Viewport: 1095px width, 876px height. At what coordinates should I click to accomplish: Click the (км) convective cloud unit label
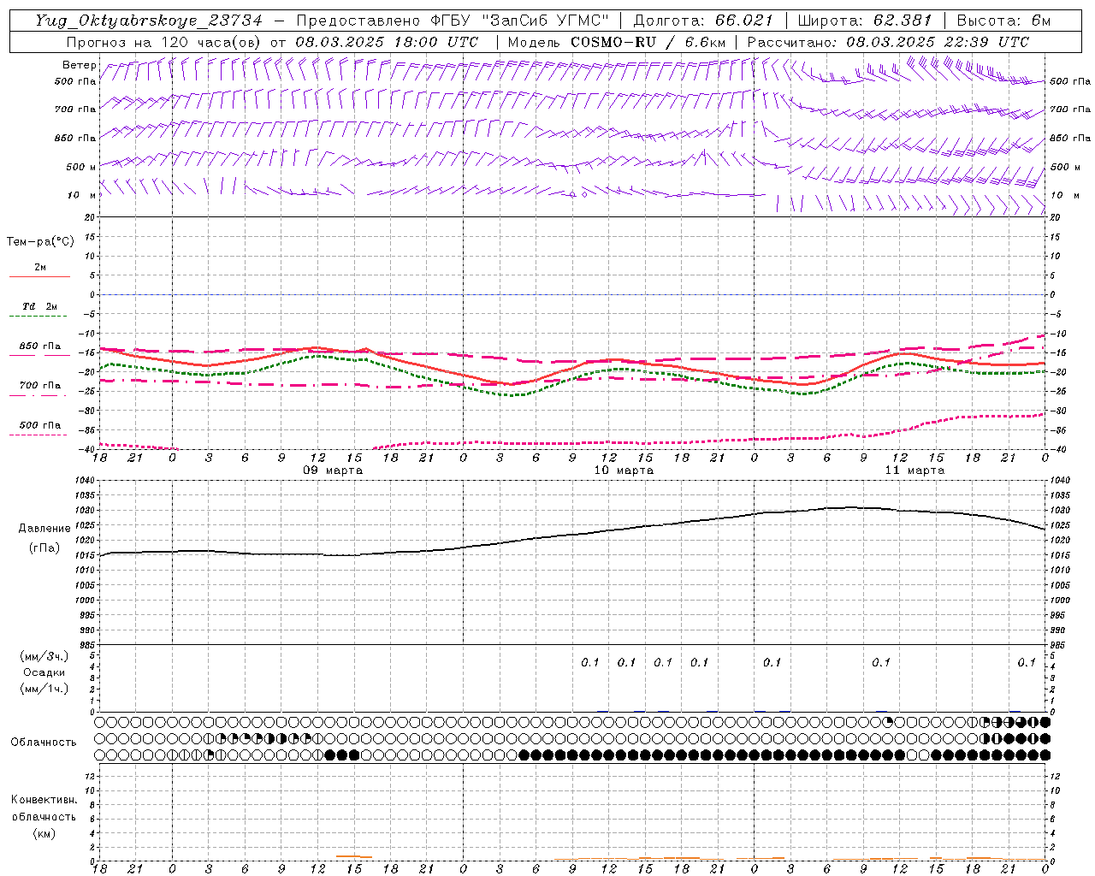(x=44, y=833)
